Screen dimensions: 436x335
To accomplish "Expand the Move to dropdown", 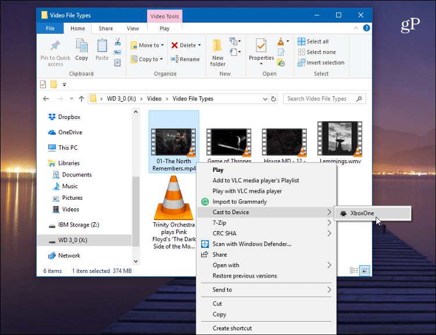I will (162, 45).
